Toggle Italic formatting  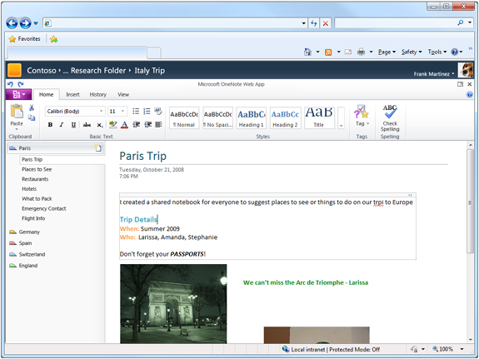tap(62, 125)
